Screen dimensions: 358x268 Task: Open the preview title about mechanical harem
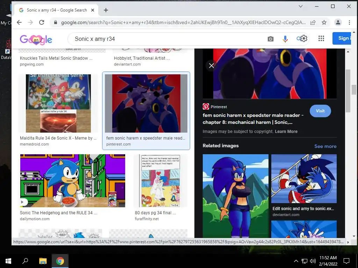tap(253, 119)
